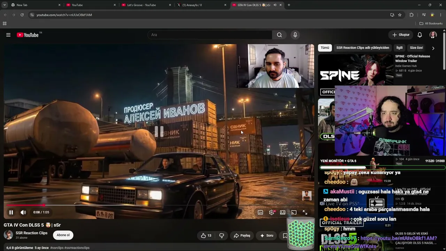Click the #ssrclips hashtag
This screenshot has width=446, height=251.
(x=57, y=248)
